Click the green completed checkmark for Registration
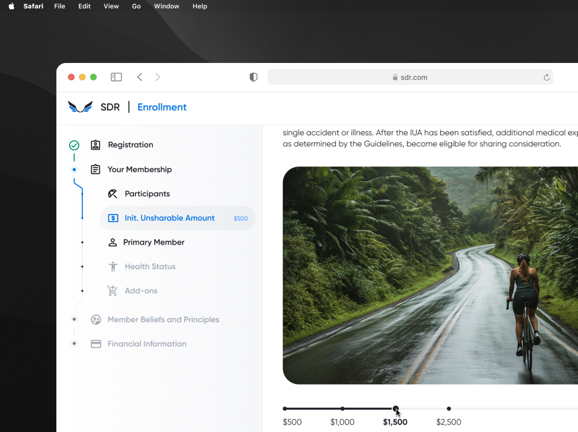Image resolution: width=578 pixels, height=432 pixels. tap(74, 145)
